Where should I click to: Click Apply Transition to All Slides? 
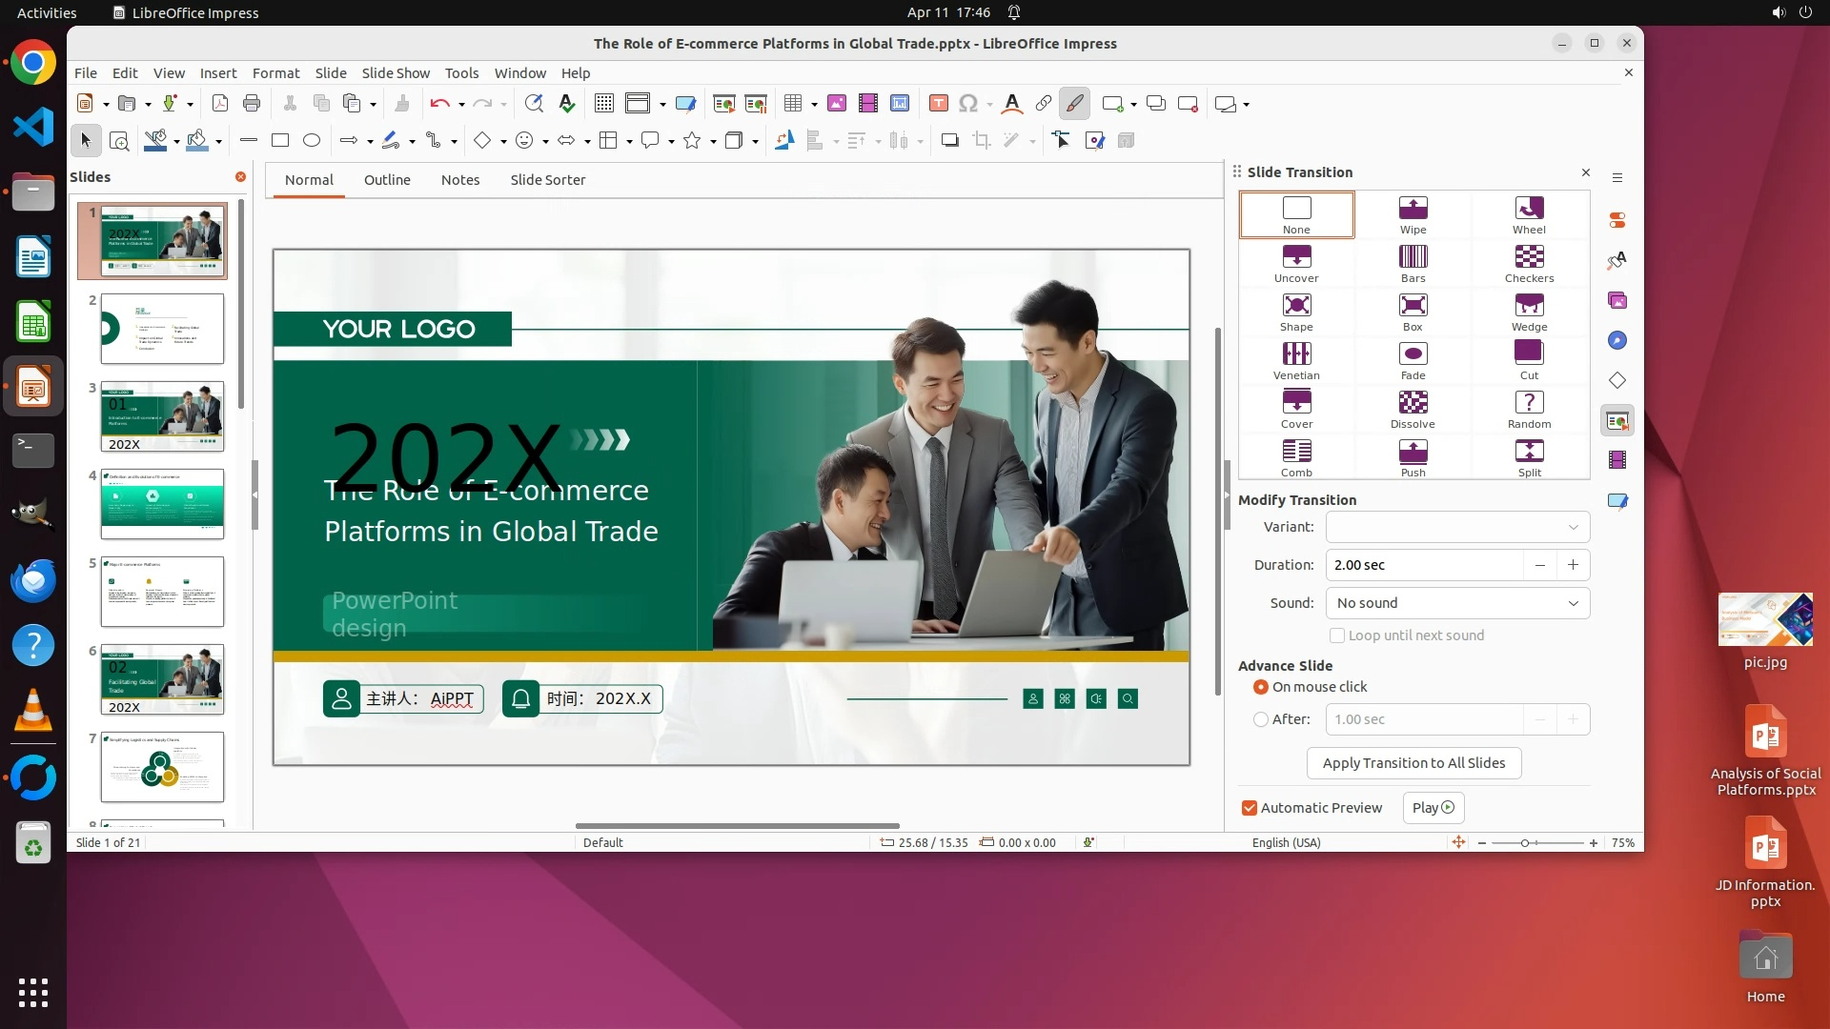point(1413,763)
